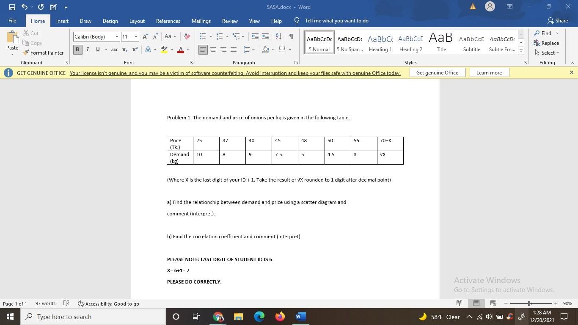Select the Format Painter tool
The width and height of the screenshot is (578, 325).
click(x=44, y=52)
